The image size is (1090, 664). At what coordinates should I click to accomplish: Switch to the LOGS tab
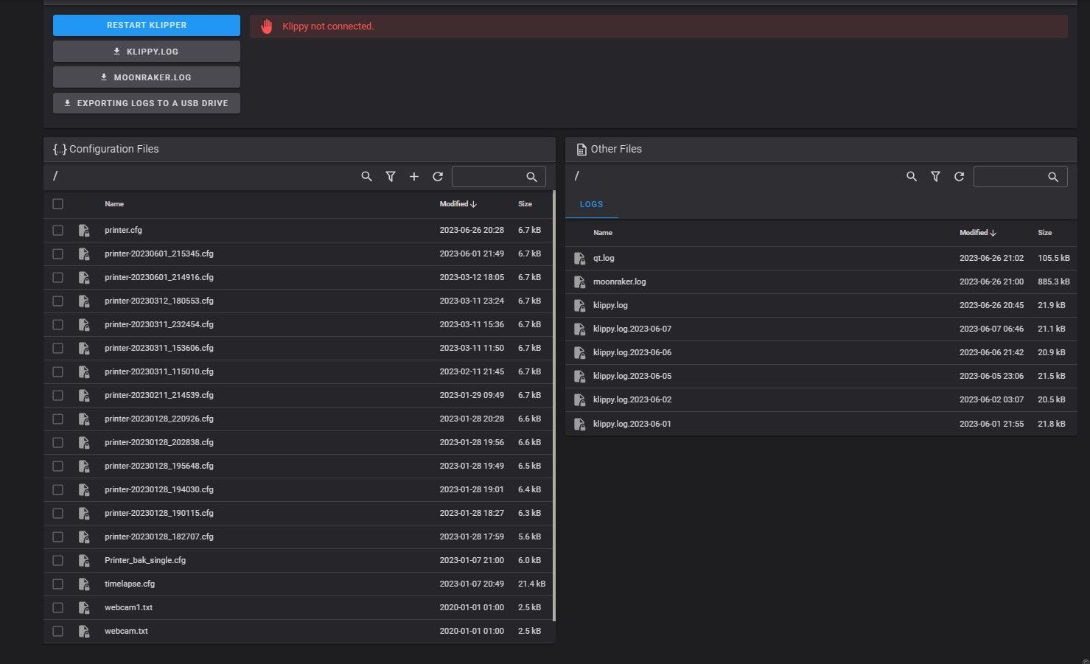tap(592, 204)
